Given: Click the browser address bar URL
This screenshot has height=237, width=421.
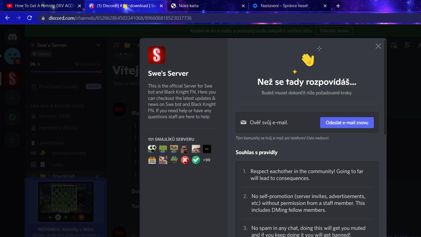Looking at the screenshot, I should 120,18.
